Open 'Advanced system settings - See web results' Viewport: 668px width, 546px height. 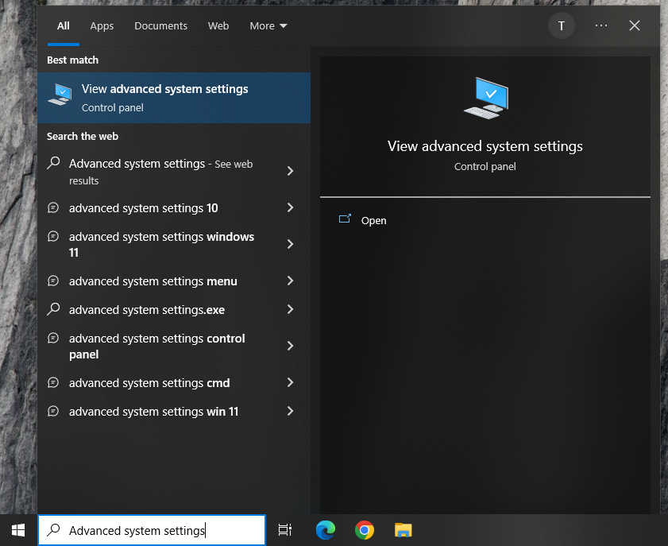(159, 171)
